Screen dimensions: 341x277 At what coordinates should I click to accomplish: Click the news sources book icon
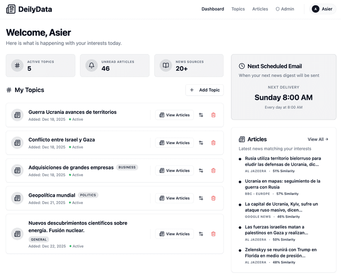pyautogui.click(x=166, y=66)
